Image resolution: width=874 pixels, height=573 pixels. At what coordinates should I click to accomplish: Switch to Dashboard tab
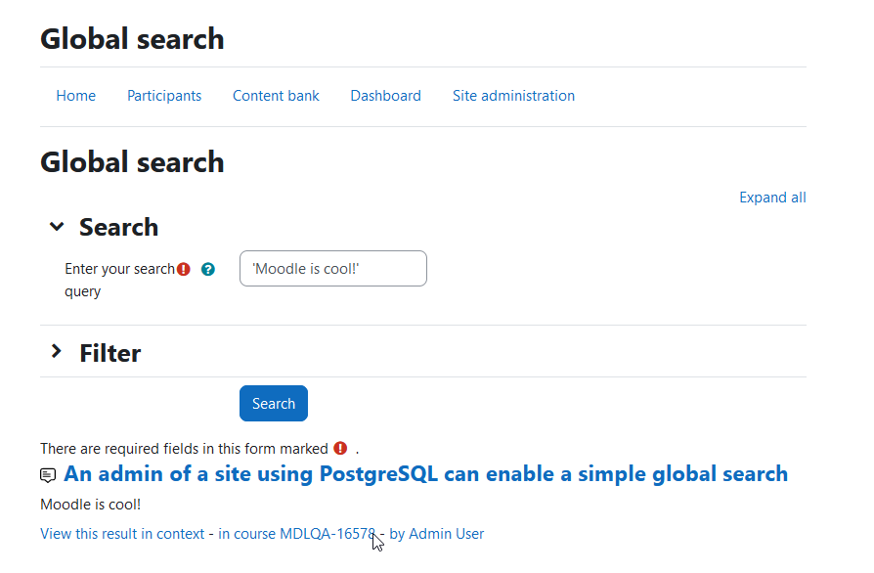pyautogui.click(x=386, y=96)
